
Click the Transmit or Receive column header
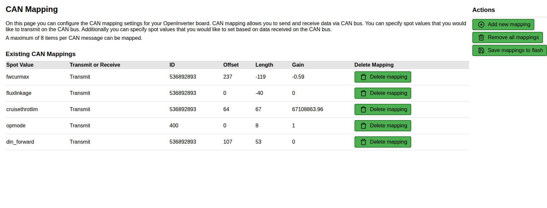pos(95,65)
